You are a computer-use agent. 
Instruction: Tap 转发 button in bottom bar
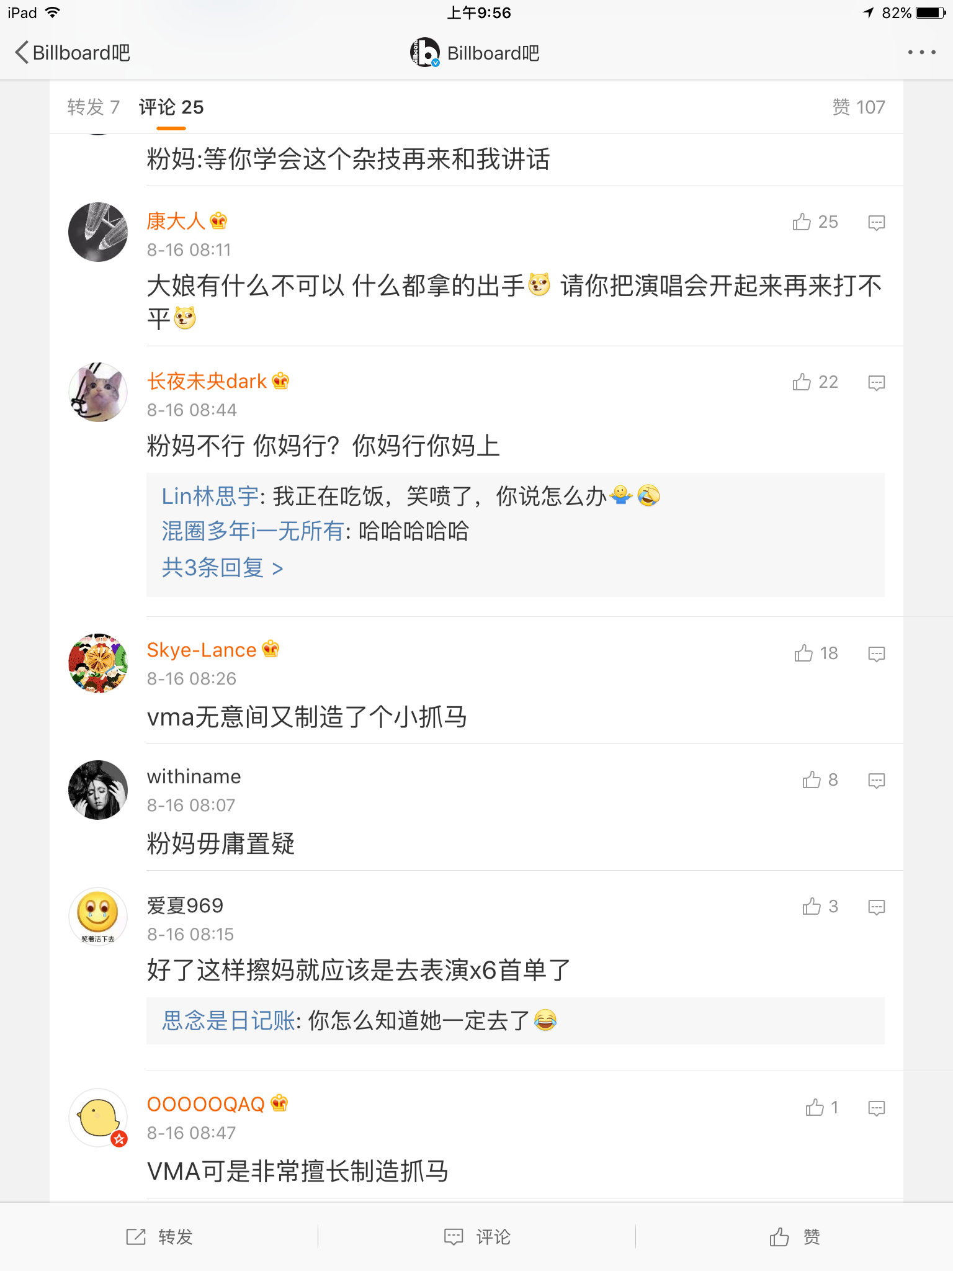159,1237
